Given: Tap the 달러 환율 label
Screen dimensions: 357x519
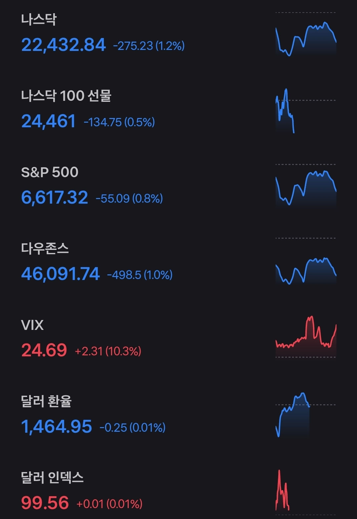Looking at the screenshot, I should [x=46, y=401].
